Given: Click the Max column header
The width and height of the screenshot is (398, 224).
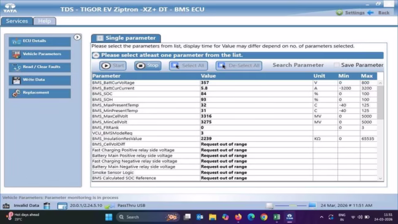Looking at the screenshot, I should coord(368,76).
